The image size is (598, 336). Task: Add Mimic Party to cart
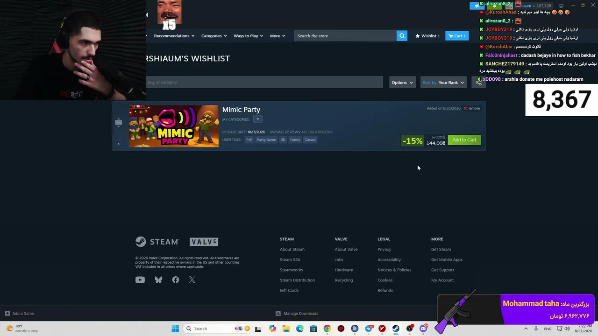coord(464,140)
